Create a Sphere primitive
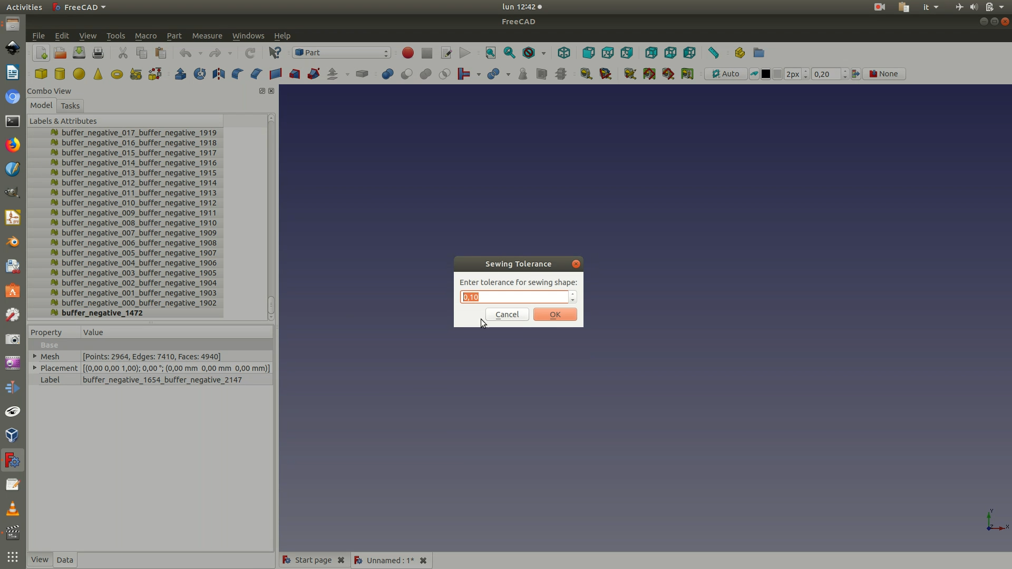Screen dimensions: 1012x569 tap(79, 74)
